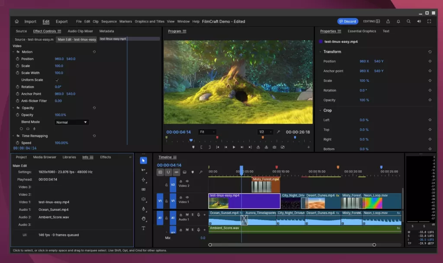The height and width of the screenshot is (263, 443).
Task: Toggle Position stopwatch in Effect Controls
Action: (x=17, y=59)
